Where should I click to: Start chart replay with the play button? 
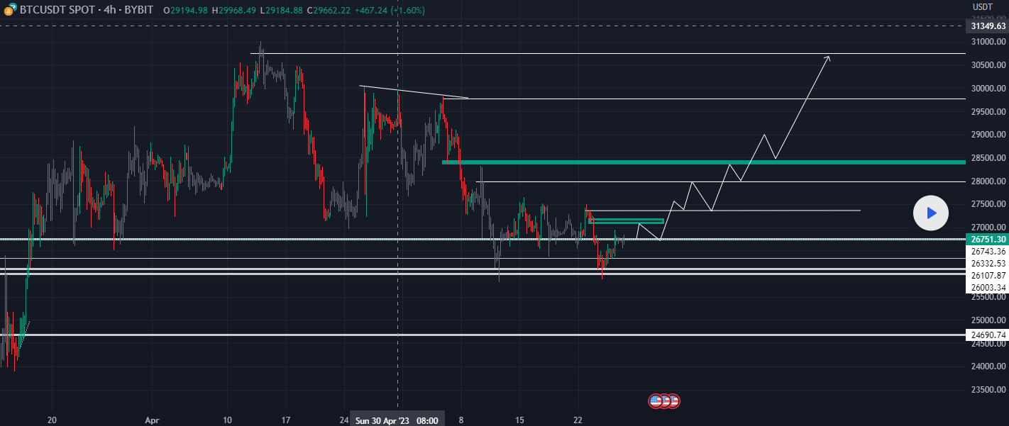tap(931, 213)
